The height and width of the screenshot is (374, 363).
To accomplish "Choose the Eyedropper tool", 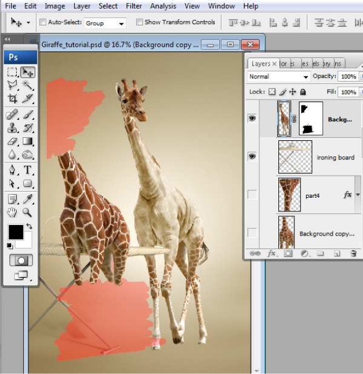I will (x=28, y=199).
